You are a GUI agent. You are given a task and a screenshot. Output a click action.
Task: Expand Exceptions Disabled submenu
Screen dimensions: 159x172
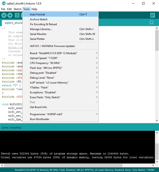click(60, 92)
